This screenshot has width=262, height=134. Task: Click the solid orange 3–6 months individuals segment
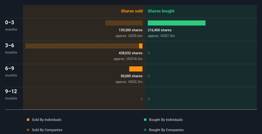tap(141, 46)
